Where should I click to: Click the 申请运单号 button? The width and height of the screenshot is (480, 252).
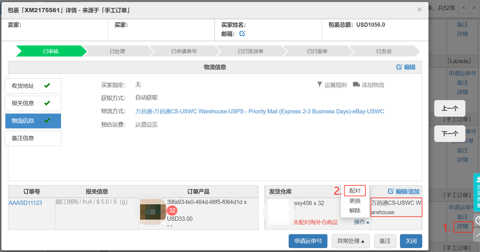(308, 241)
